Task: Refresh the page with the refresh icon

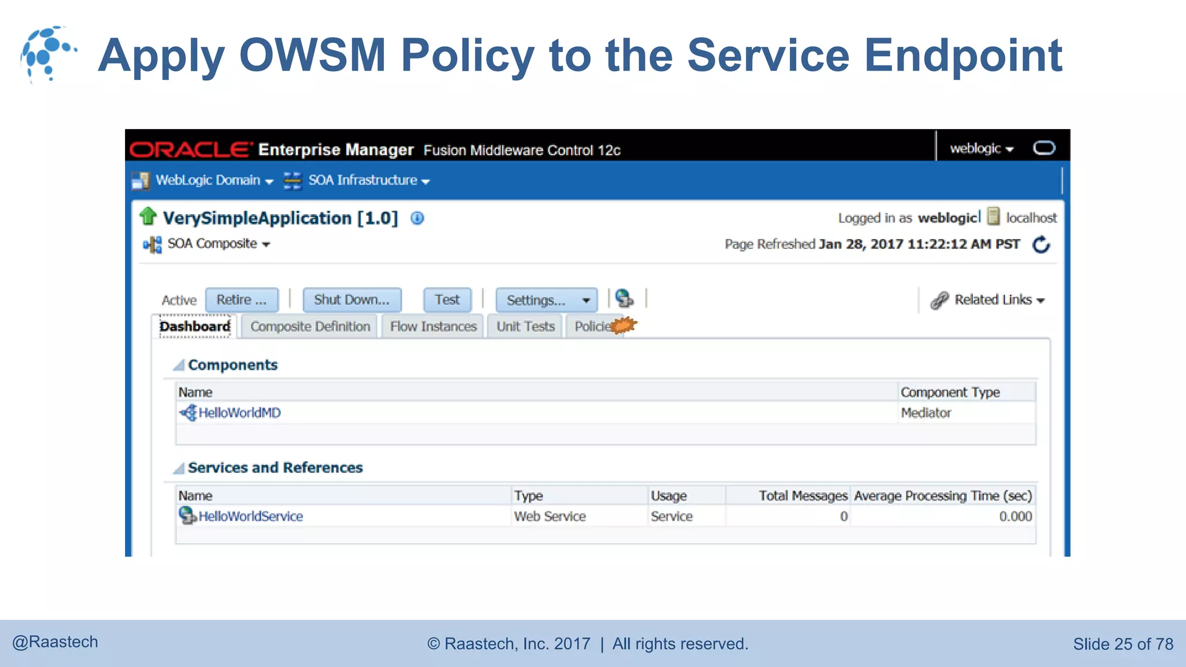Action: coord(1041,244)
